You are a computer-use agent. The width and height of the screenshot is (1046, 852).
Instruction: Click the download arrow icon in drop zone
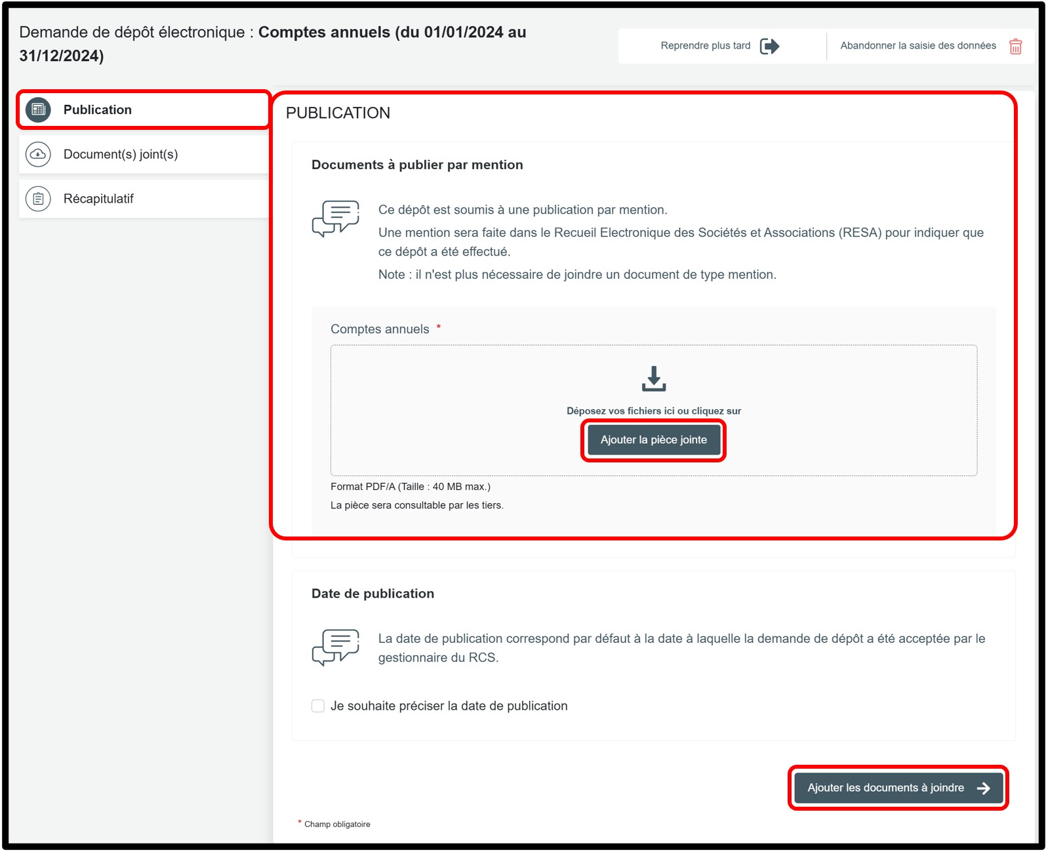[653, 379]
